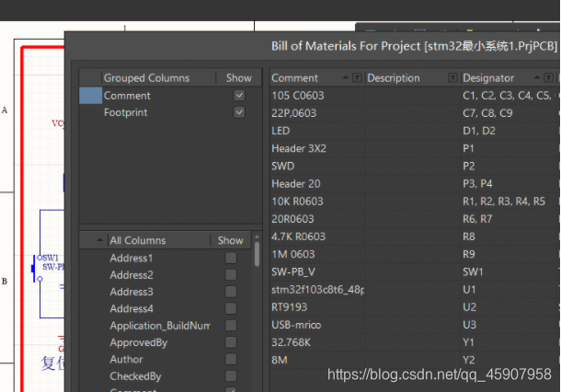Sort by the Designator column arrow
561x392 pixels.
click(x=537, y=77)
